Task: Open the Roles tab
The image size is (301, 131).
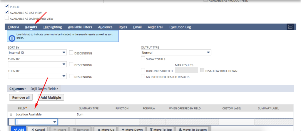Action: point(123,27)
